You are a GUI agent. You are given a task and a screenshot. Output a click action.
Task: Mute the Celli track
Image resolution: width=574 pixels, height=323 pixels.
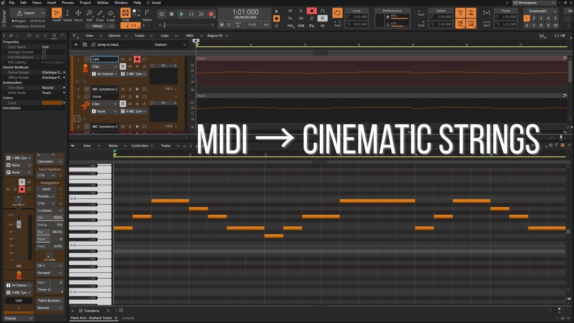(x=123, y=59)
